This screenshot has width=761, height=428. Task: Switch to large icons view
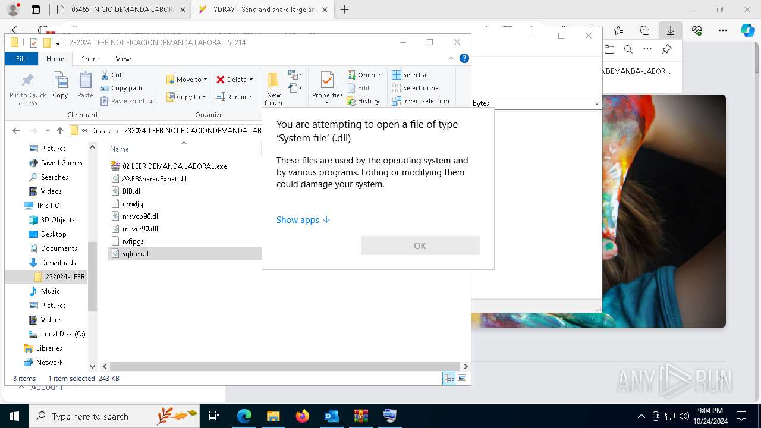click(x=462, y=379)
